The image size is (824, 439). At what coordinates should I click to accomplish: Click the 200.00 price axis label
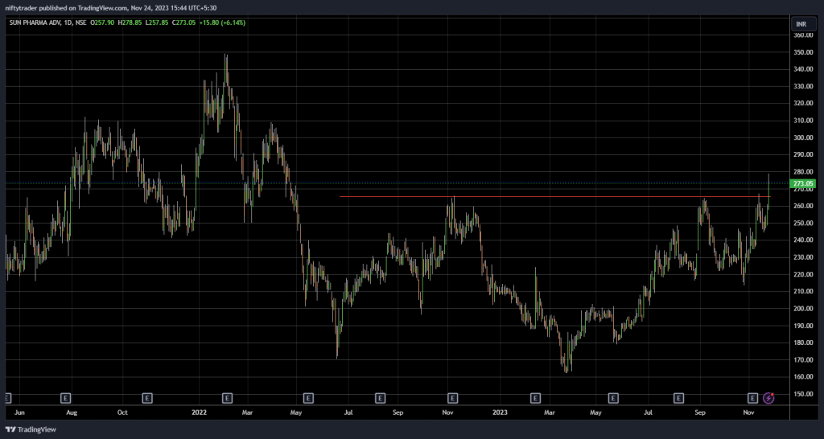[x=804, y=309]
